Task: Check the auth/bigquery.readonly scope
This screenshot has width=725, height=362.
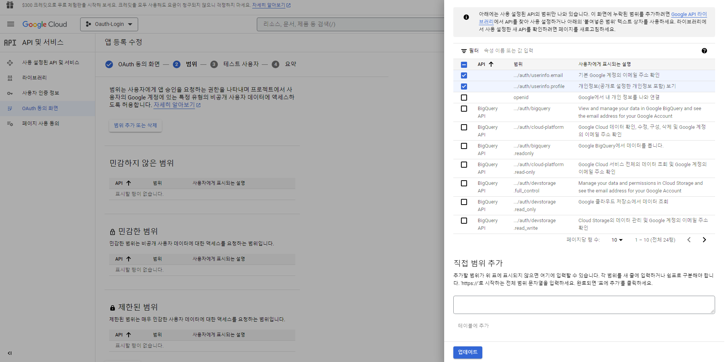Action: (x=464, y=146)
